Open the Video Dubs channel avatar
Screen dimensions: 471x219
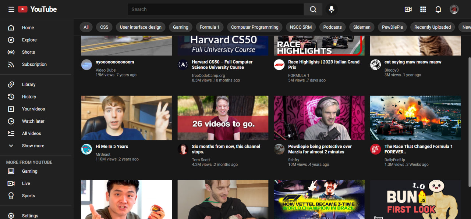pyautogui.click(x=86, y=65)
